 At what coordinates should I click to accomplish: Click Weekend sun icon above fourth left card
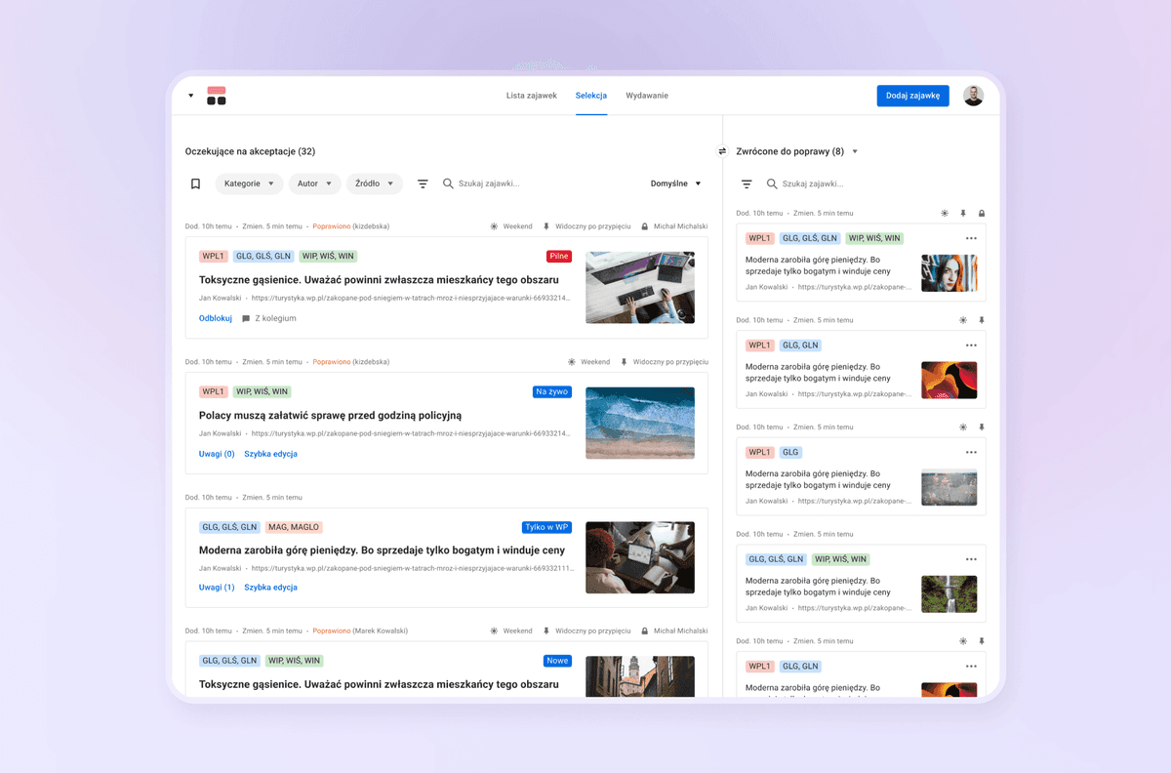tap(494, 631)
